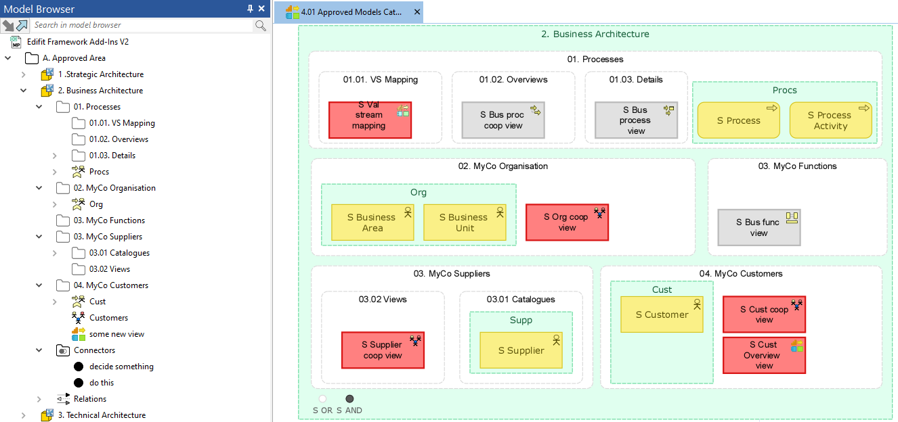Collapse the 02. MyCo Organisation folder
898x422 pixels.
click(39, 188)
